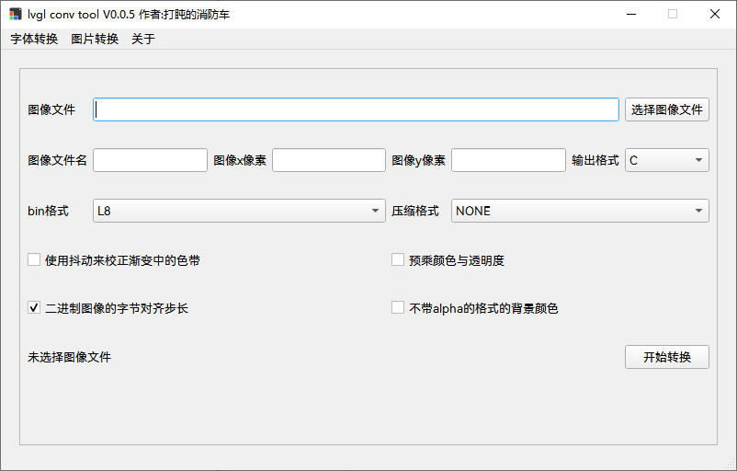Open the 输出格式 dropdown showing C
Screen dimensions: 737x471
(666, 160)
